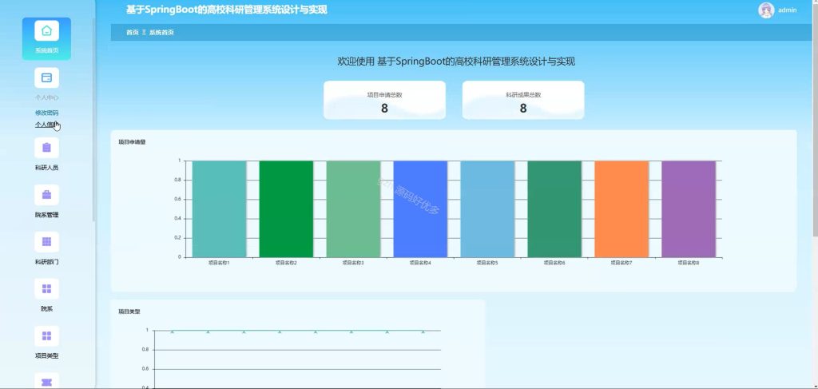Click the 科研成果总数 statistics card
This screenshot has width=818, height=389.
pyautogui.click(x=523, y=100)
